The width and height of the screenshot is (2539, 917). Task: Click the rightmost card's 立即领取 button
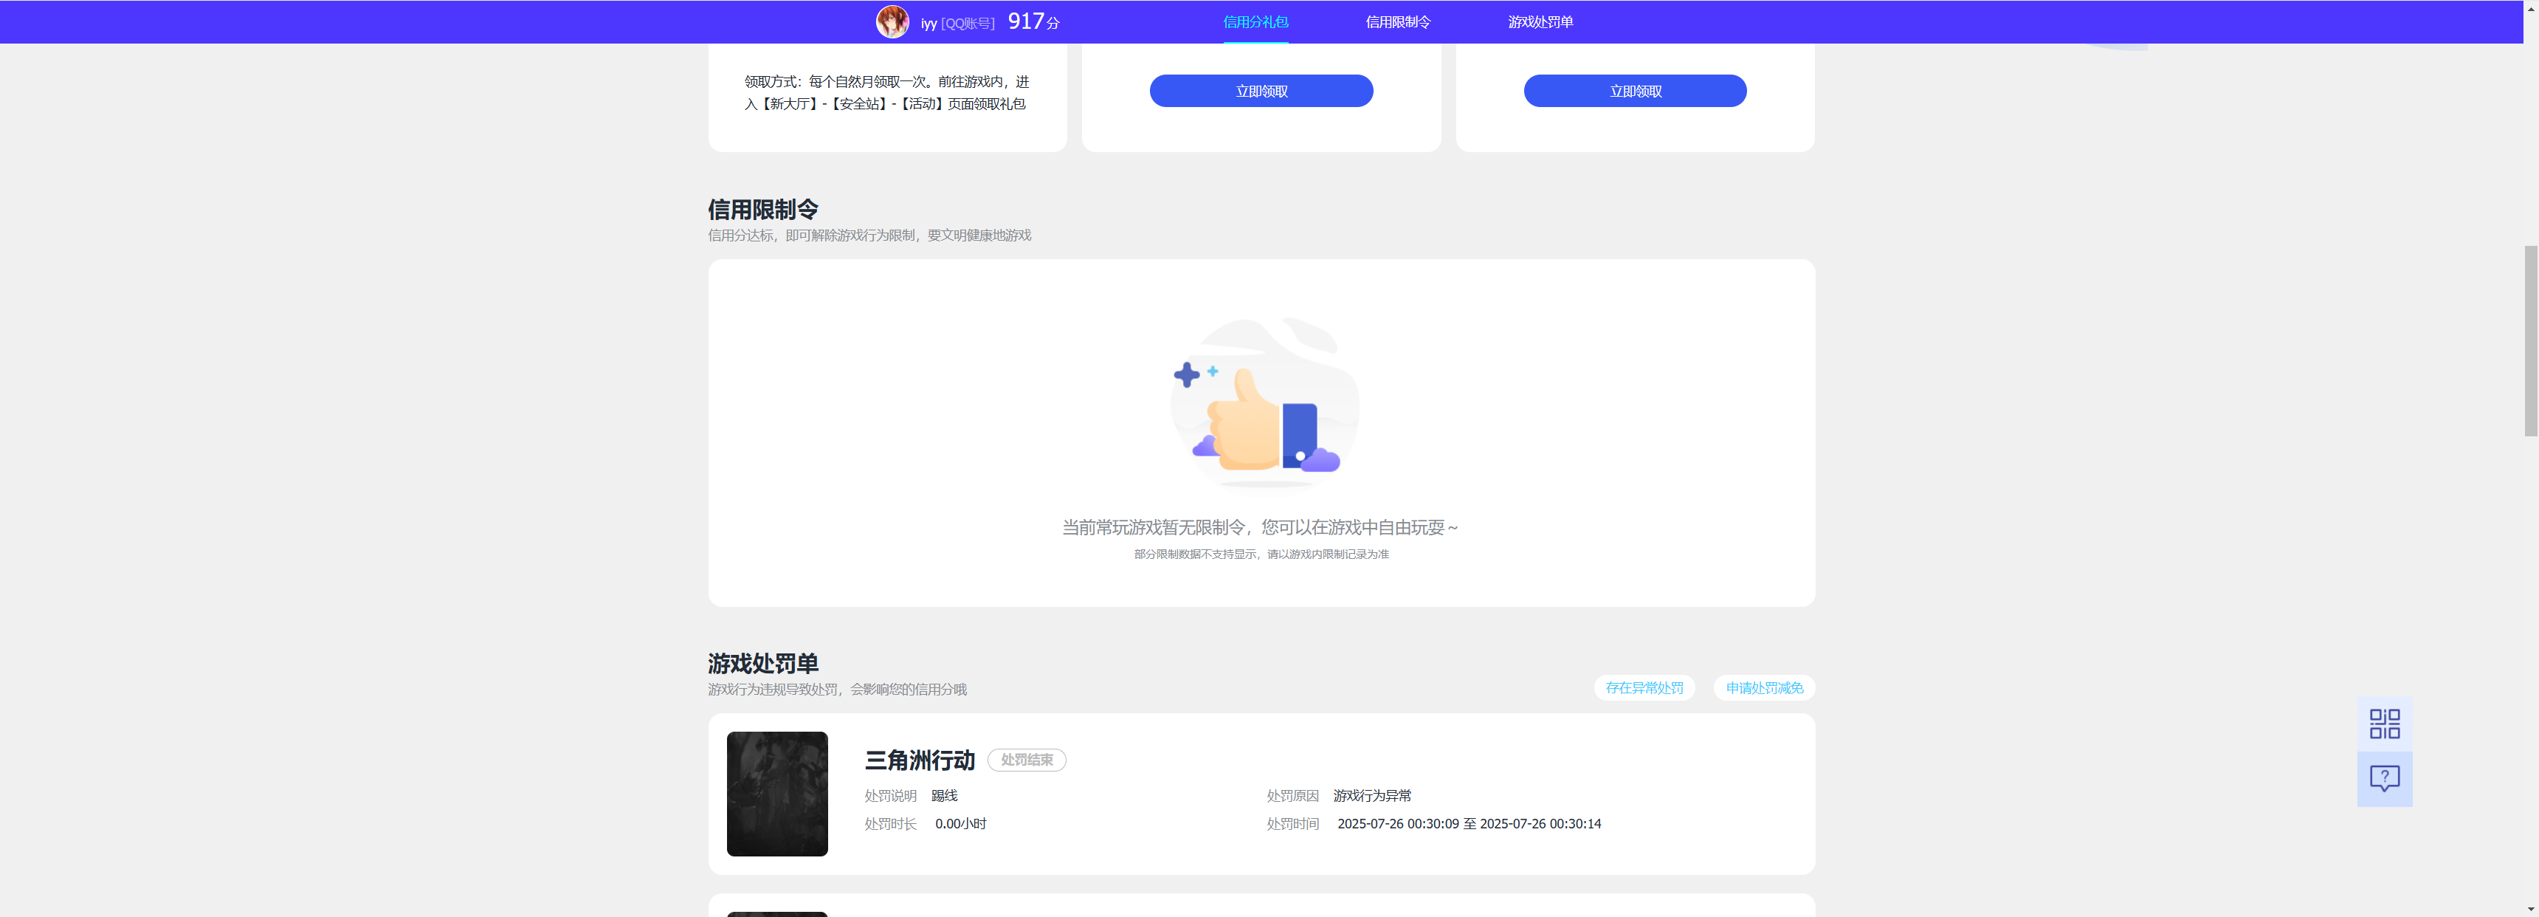click(x=1634, y=91)
